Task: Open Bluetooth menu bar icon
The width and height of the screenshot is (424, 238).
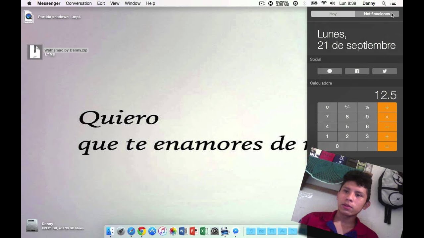Action: (x=304, y=3)
